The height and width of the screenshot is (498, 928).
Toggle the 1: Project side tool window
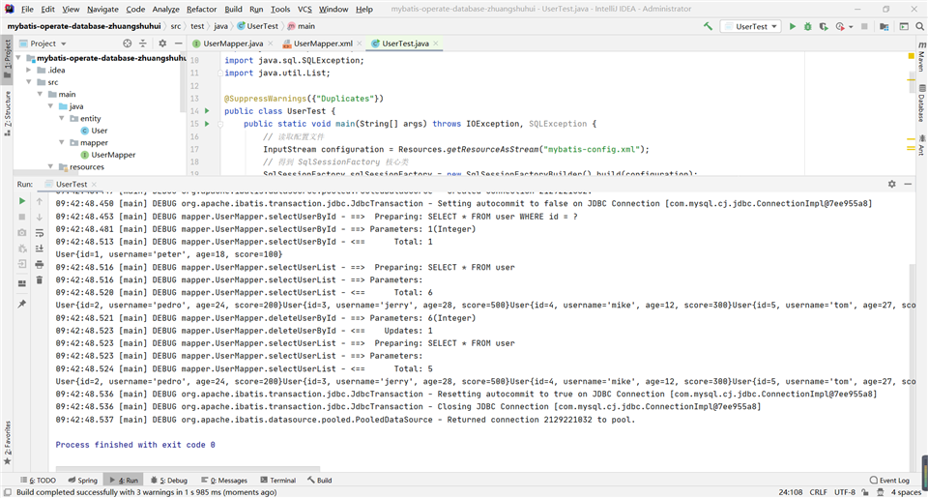tap(8, 58)
